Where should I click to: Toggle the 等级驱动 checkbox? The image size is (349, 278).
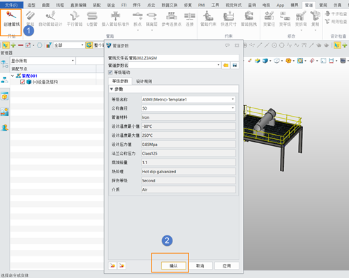pos(110,73)
